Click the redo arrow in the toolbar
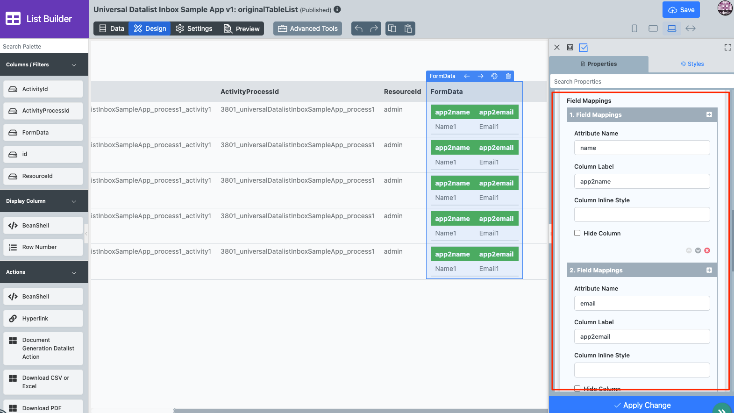The height and width of the screenshot is (413, 734). [374, 28]
